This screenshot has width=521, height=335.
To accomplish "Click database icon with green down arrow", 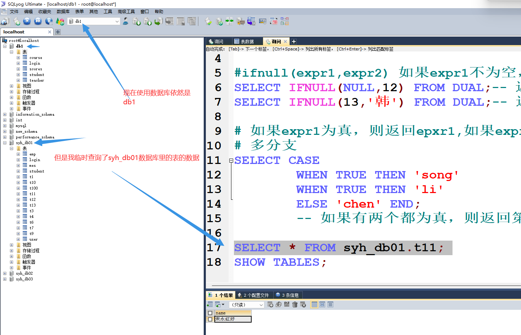I will click(137, 21).
